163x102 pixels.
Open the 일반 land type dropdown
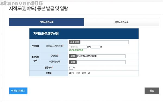coord(73,47)
